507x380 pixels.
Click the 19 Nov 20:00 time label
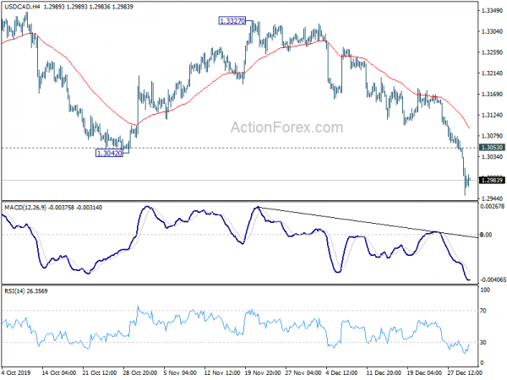(x=262, y=372)
